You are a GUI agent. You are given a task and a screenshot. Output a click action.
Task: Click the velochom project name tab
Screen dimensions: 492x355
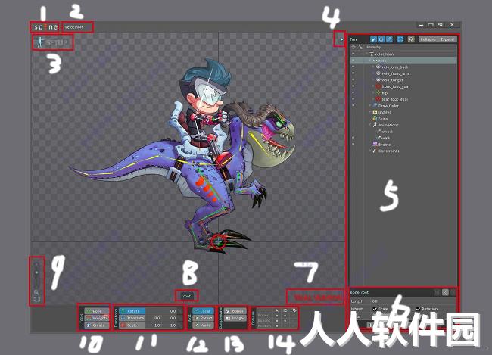point(74,27)
